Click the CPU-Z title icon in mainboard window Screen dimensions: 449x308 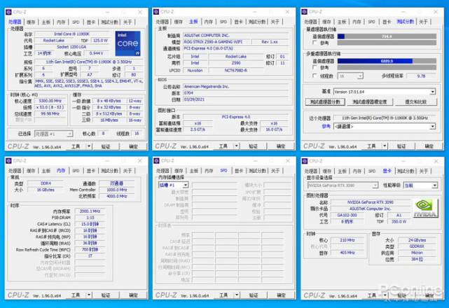(x=156, y=12)
